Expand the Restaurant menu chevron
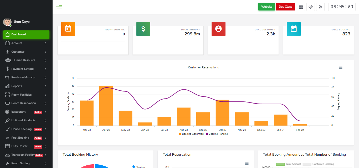359x168 pixels. coord(45,112)
